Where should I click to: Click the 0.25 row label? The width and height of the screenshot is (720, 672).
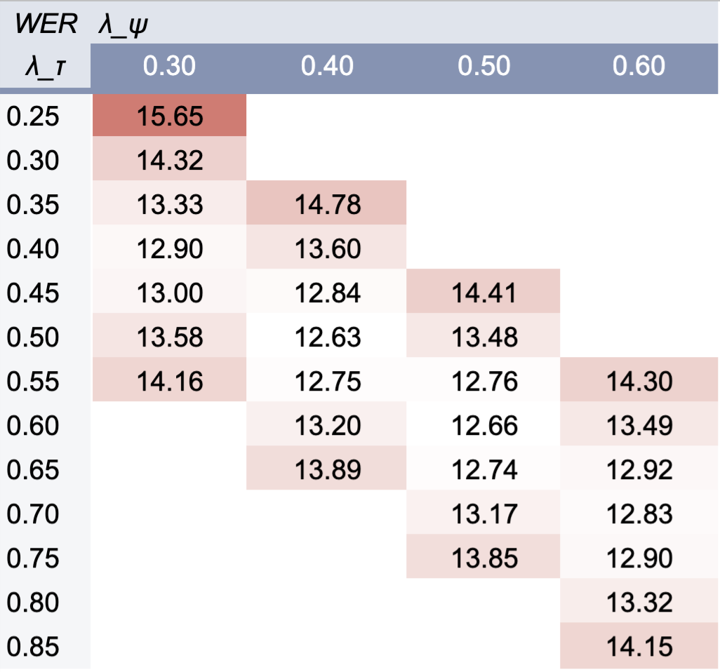pyautogui.click(x=33, y=116)
